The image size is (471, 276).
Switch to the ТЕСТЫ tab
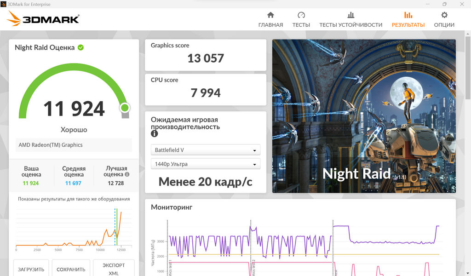[301, 25]
